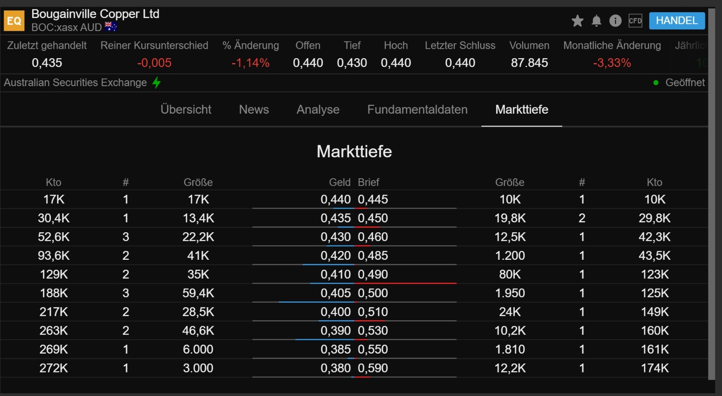Select the Geld price 0,420
This screenshot has height=396, width=722.
[336, 256]
